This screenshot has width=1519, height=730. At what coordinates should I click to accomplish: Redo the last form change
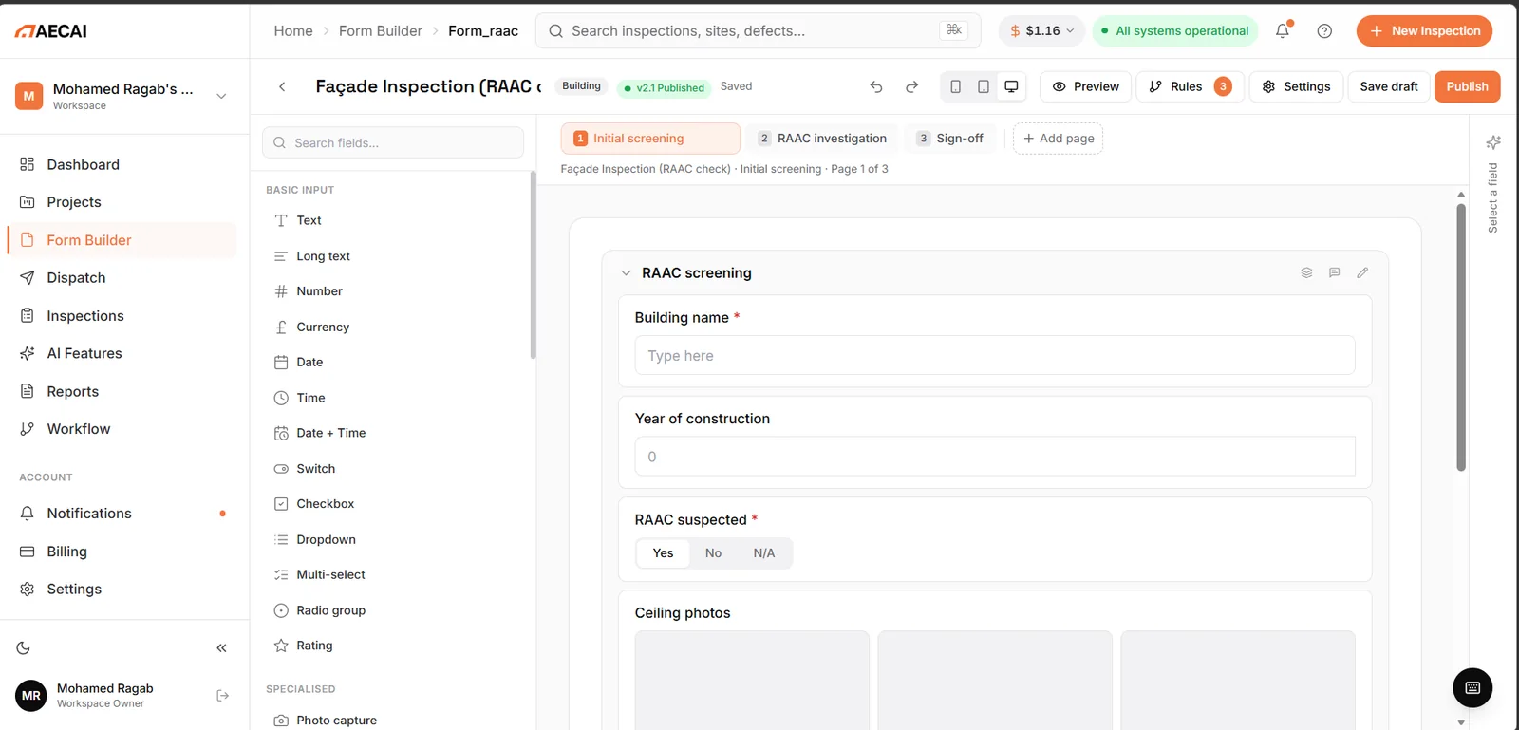pyautogui.click(x=911, y=86)
